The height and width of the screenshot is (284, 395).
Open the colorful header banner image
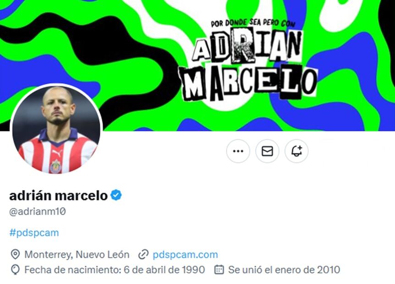pos(197,66)
